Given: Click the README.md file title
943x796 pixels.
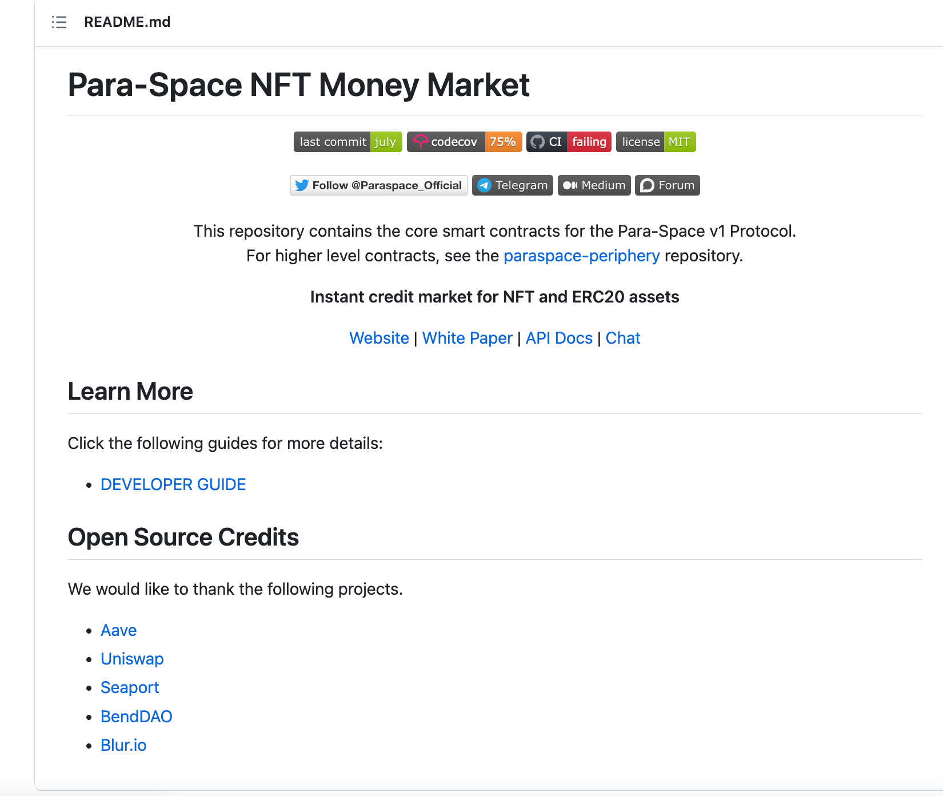Looking at the screenshot, I should pos(127,22).
